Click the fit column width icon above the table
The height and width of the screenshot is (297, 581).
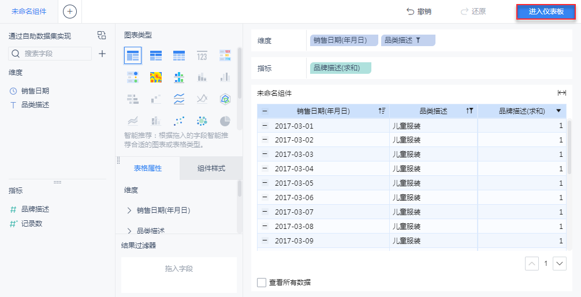click(x=561, y=93)
